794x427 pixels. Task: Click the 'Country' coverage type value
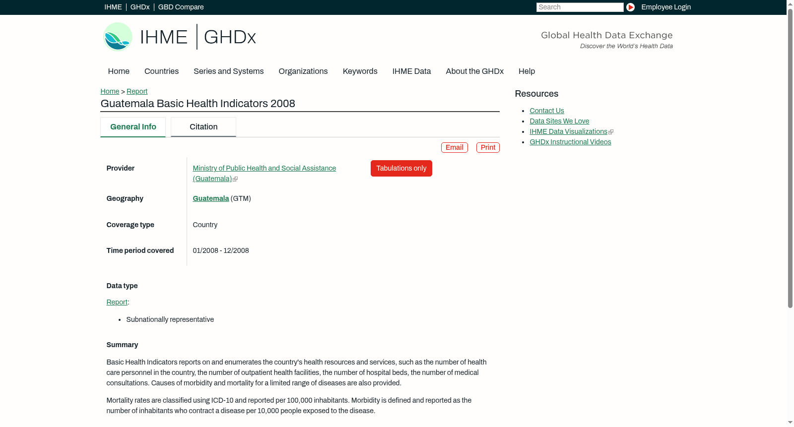pyautogui.click(x=205, y=225)
